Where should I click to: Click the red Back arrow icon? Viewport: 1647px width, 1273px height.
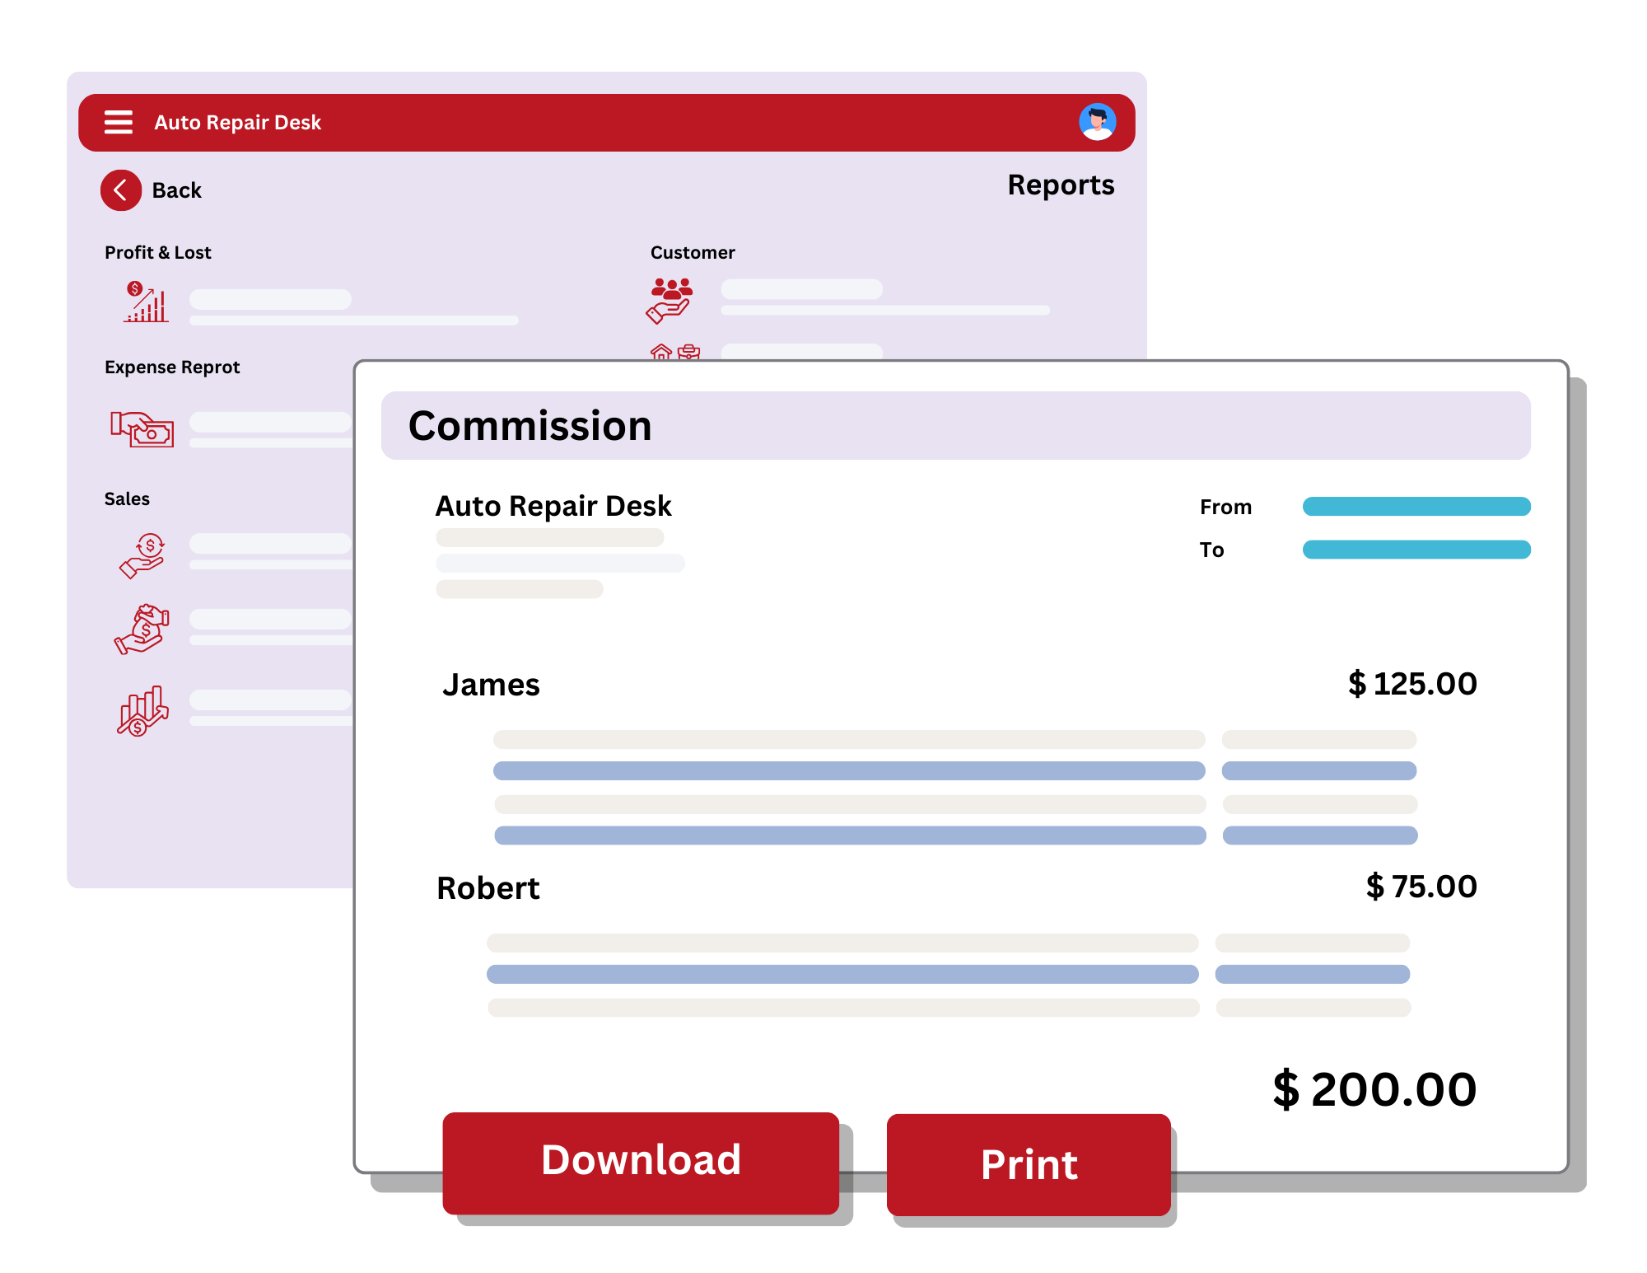[x=121, y=190]
